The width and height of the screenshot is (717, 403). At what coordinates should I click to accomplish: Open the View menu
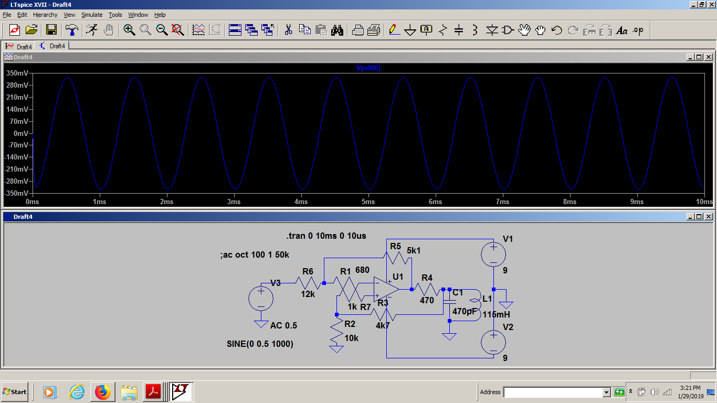click(x=70, y=15)
